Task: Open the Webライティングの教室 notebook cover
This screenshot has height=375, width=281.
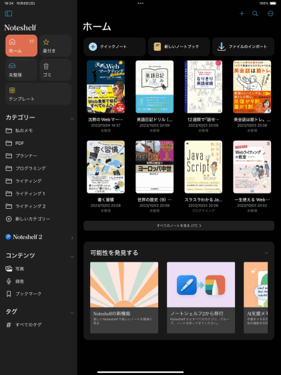Action: [252, 167]
